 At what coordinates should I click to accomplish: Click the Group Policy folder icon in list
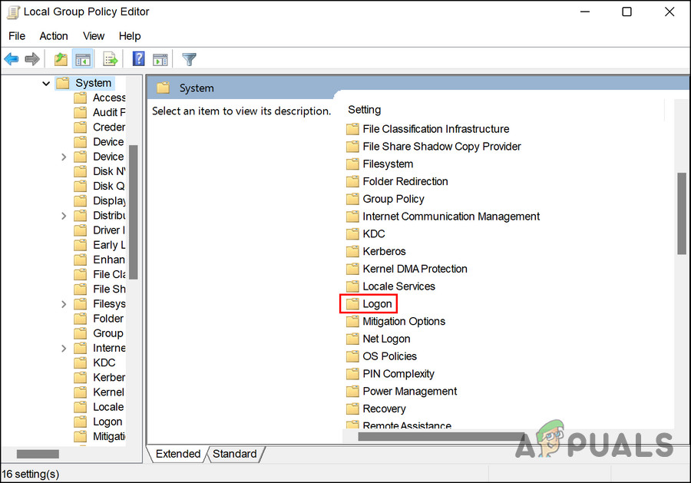[x=352, y=199]
